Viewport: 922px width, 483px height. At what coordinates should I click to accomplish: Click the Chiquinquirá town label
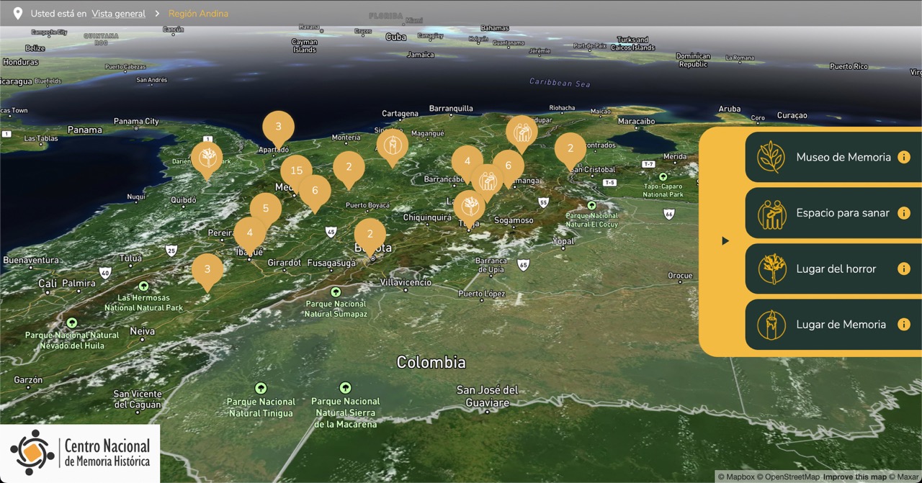tap(427, 217)
